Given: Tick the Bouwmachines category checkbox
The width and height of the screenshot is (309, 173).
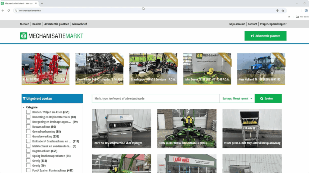Looking at the screenshot, I should pos(28,127).
